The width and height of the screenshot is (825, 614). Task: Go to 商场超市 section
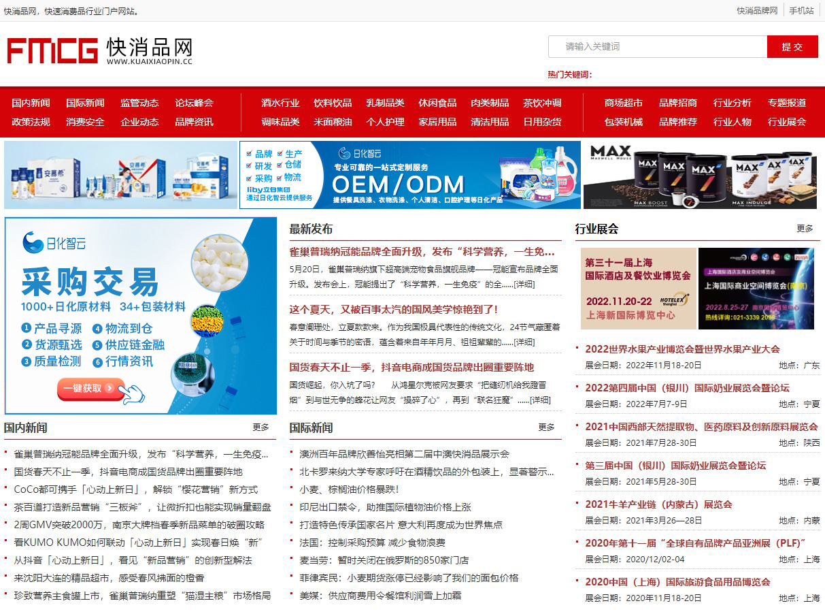(x=624, y=103)
